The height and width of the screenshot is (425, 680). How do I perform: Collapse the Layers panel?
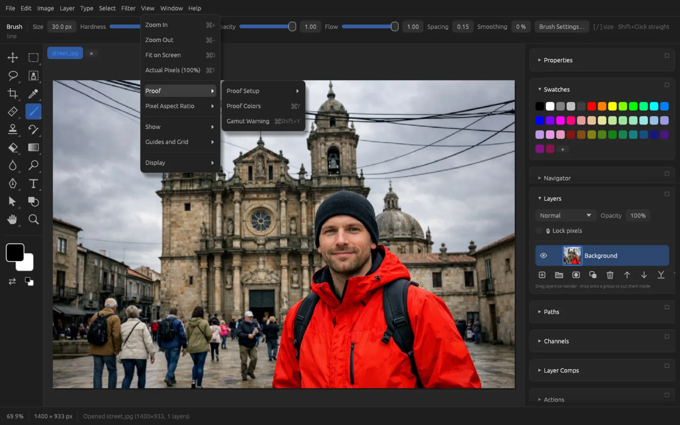(x=539, y=198)
